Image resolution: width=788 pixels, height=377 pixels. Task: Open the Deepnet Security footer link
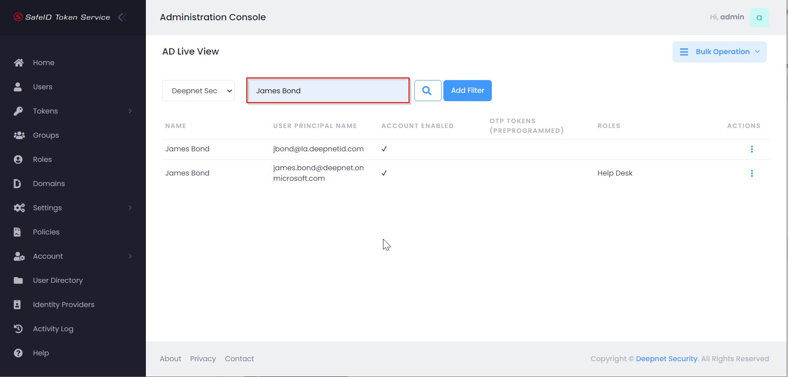point(666,359)
